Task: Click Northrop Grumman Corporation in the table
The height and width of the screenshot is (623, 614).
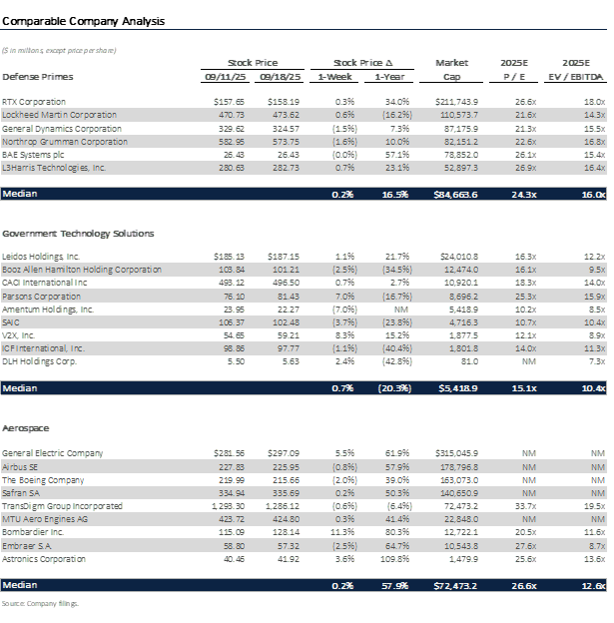Action: click(57, 143)
